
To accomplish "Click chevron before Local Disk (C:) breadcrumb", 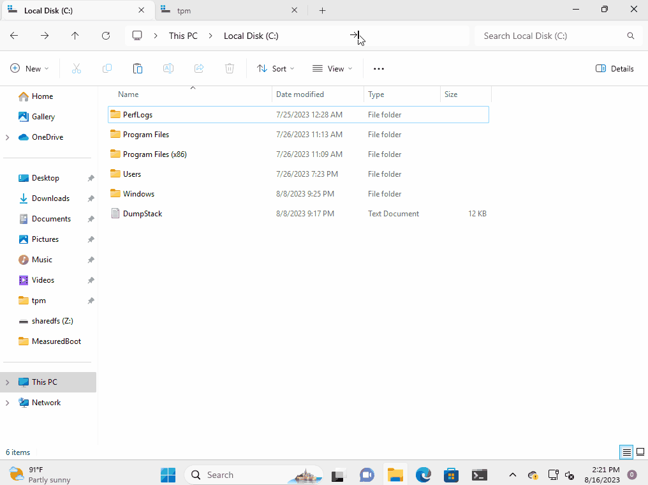I will point(210,36).
